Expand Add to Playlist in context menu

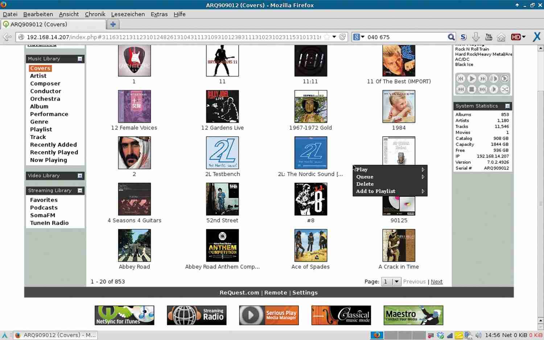click(390, 191)
